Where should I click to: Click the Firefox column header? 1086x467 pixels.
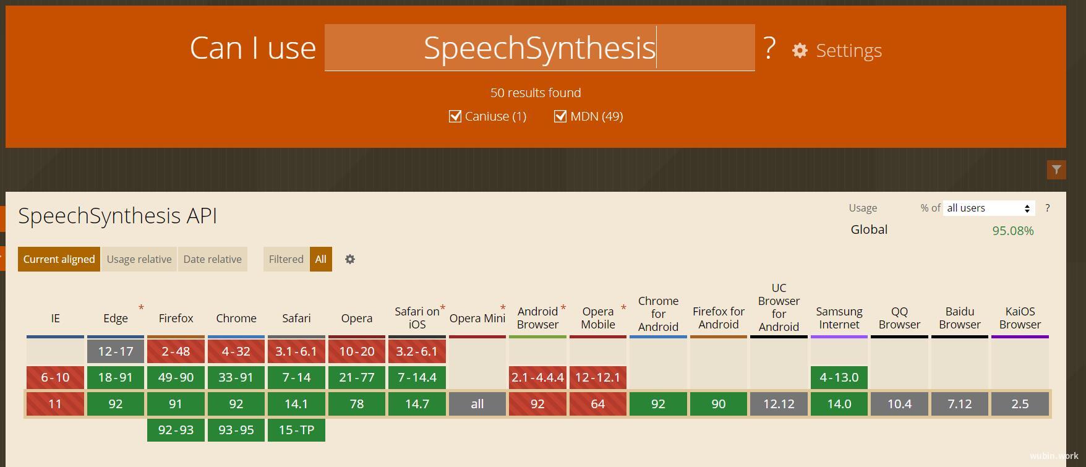[176, 318]
